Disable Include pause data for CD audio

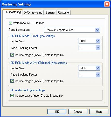(x=12, y=96)
